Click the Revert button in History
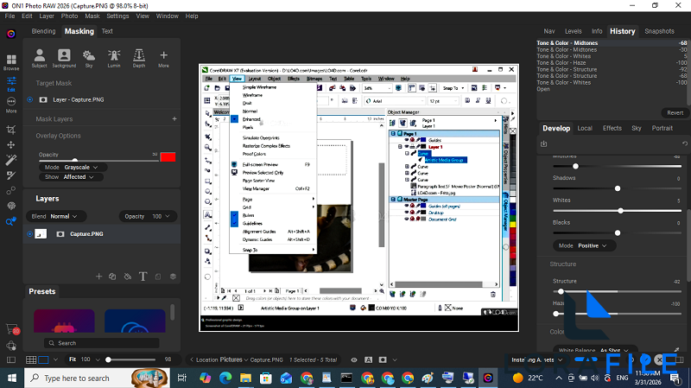Viewport: 691px width, 388px height. click(675, 113)
